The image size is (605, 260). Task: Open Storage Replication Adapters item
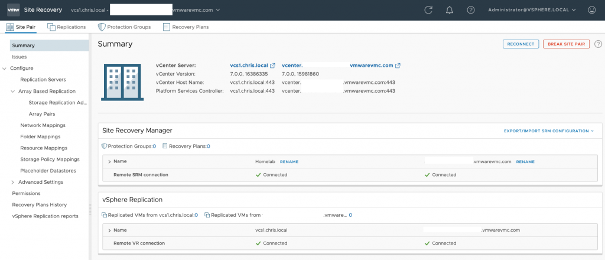click(58, 103)
